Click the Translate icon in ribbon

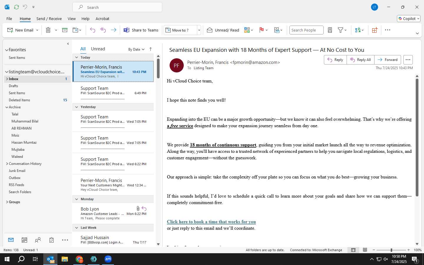pos(358,30)
